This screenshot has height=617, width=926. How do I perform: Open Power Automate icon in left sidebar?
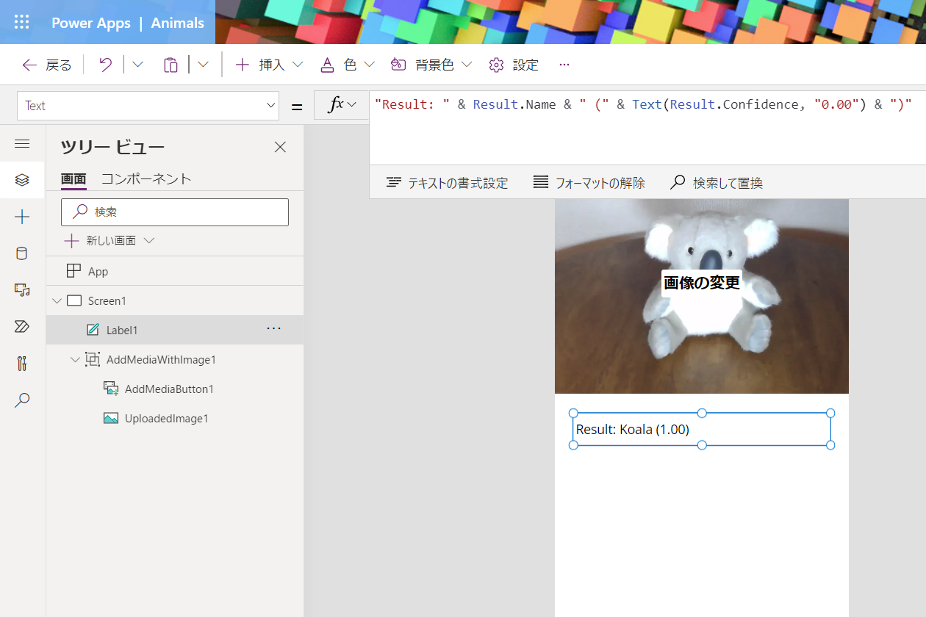[22, 327]
